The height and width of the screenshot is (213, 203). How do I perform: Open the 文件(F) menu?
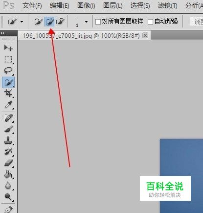32,6
